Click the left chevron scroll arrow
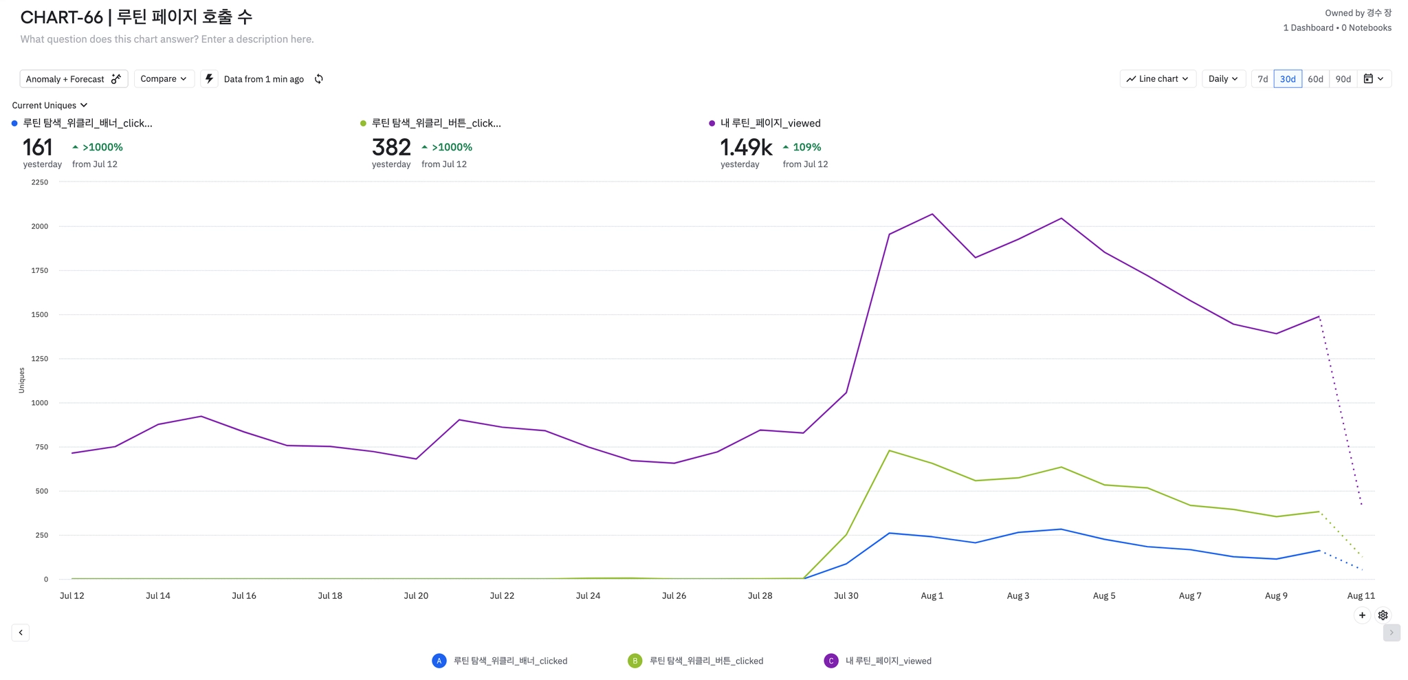 [x=21, y=633]
